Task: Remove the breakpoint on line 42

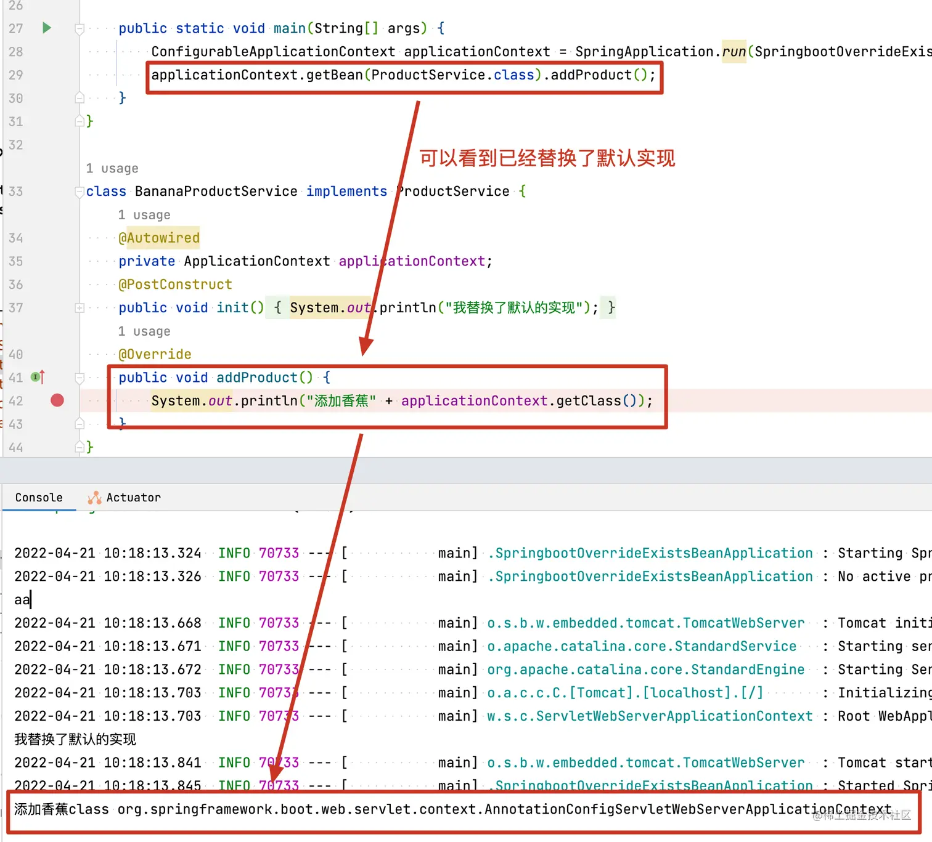Action: tap(57, 400)
